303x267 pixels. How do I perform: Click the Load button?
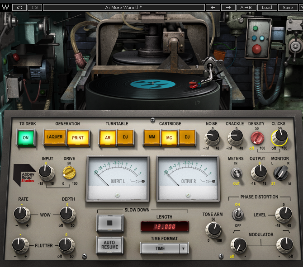pos(267,8)
